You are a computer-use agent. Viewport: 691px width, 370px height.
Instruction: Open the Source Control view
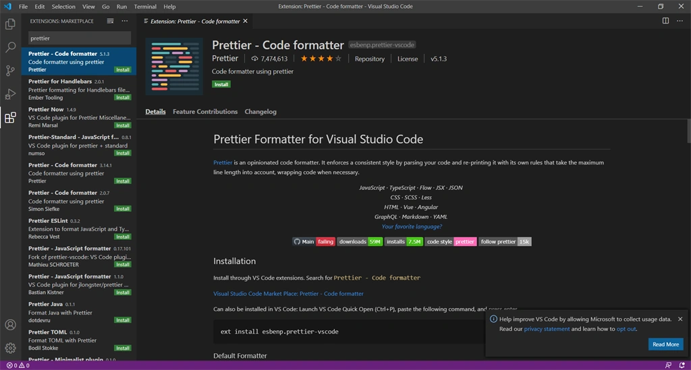[10, 70]
